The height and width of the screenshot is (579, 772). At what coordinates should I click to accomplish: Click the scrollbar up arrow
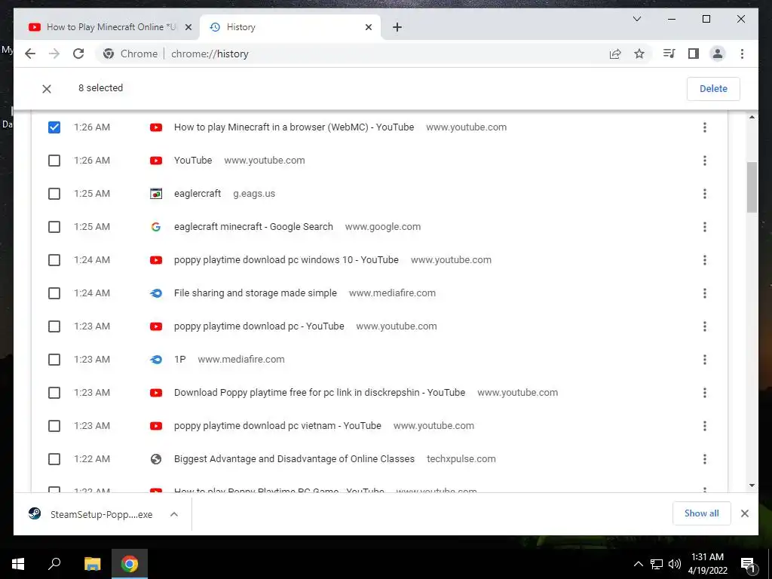(x=752, y=117)
